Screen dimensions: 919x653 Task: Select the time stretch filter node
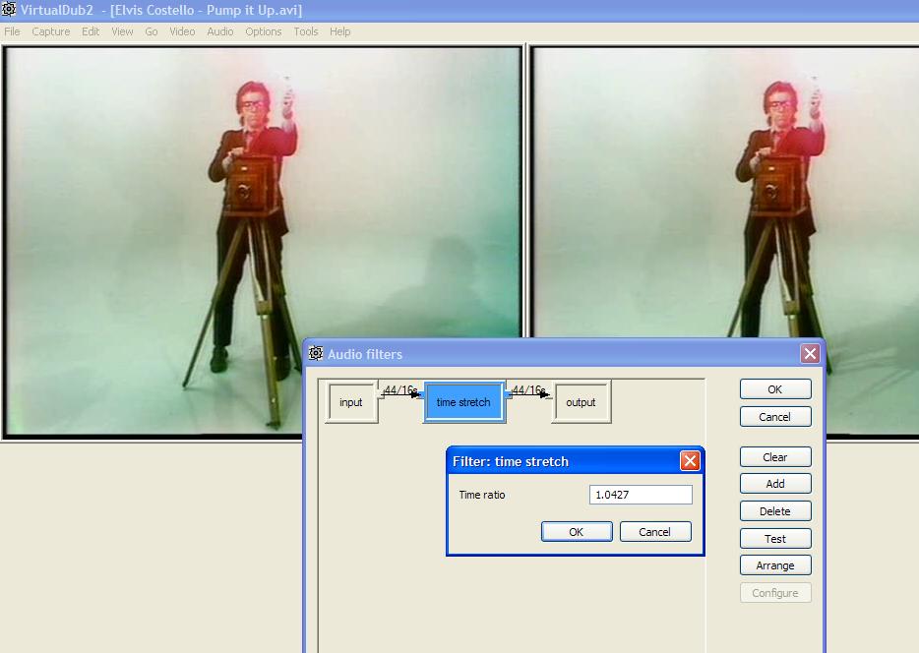463,402
